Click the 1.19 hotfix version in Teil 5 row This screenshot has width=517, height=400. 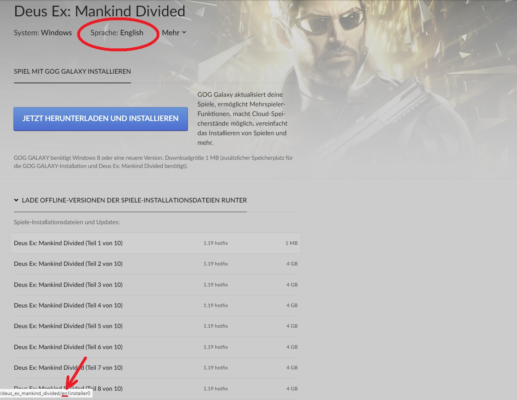(216, 326)
